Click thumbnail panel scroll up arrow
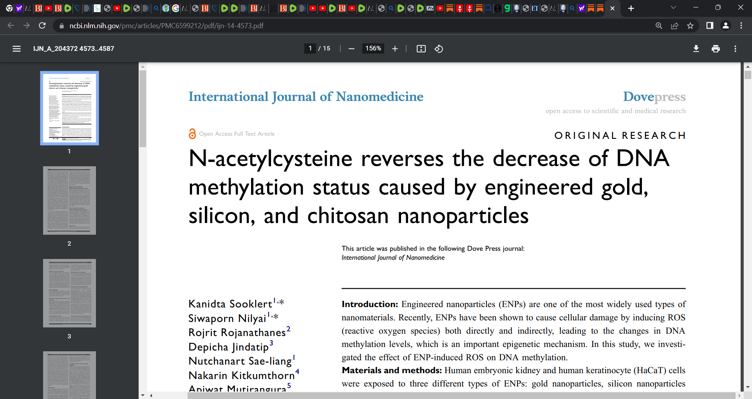The image size is (752, 399). [x=143, y=66]
